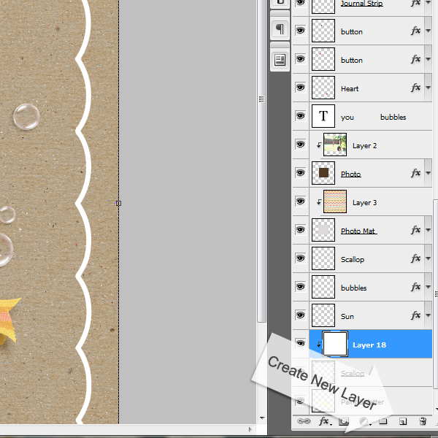The image size is (438, 438).
Task: Toggle the Photo layer eye icon
Action: click(x=300, y=173)
